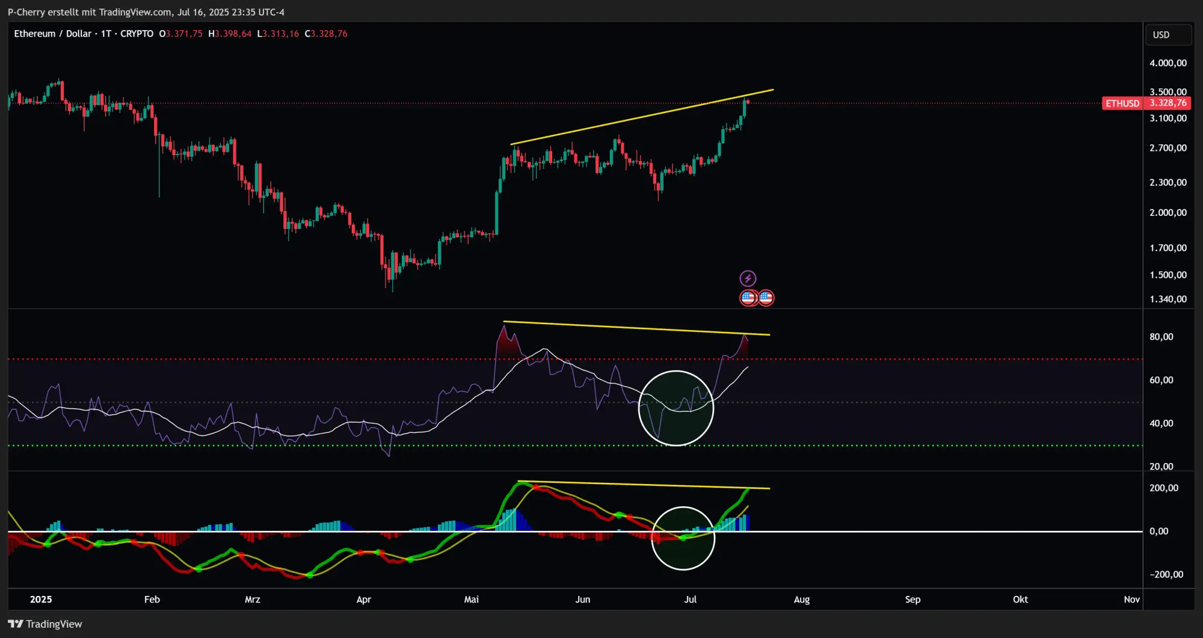The image size is (1203, 638).
Task: Open the USD currency selector
Action: 1168,35
